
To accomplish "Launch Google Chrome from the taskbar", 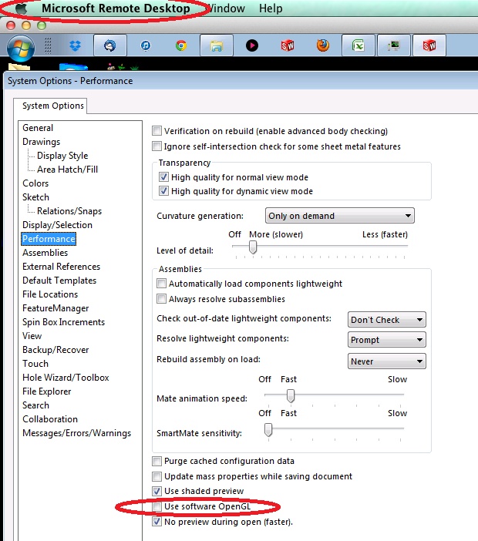I will pos(181,45).
